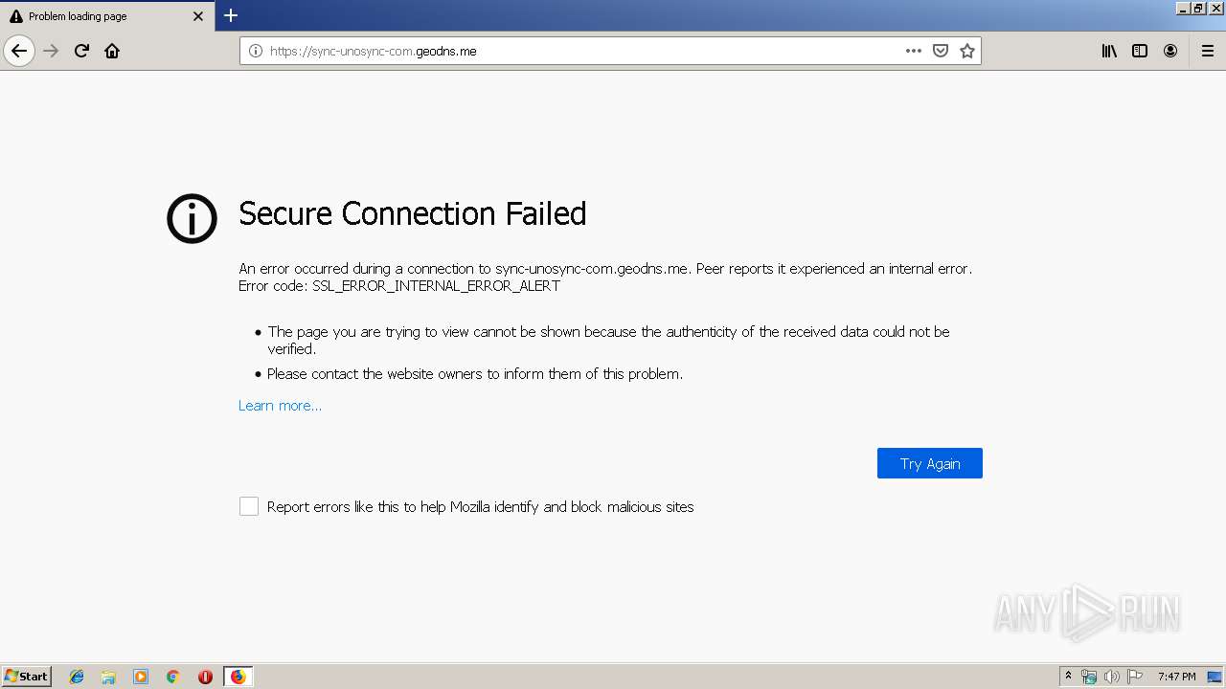Launch Opera browser from taskbar
The width and height of the screenshot is (1226, 689).
(x=205, y=677)
